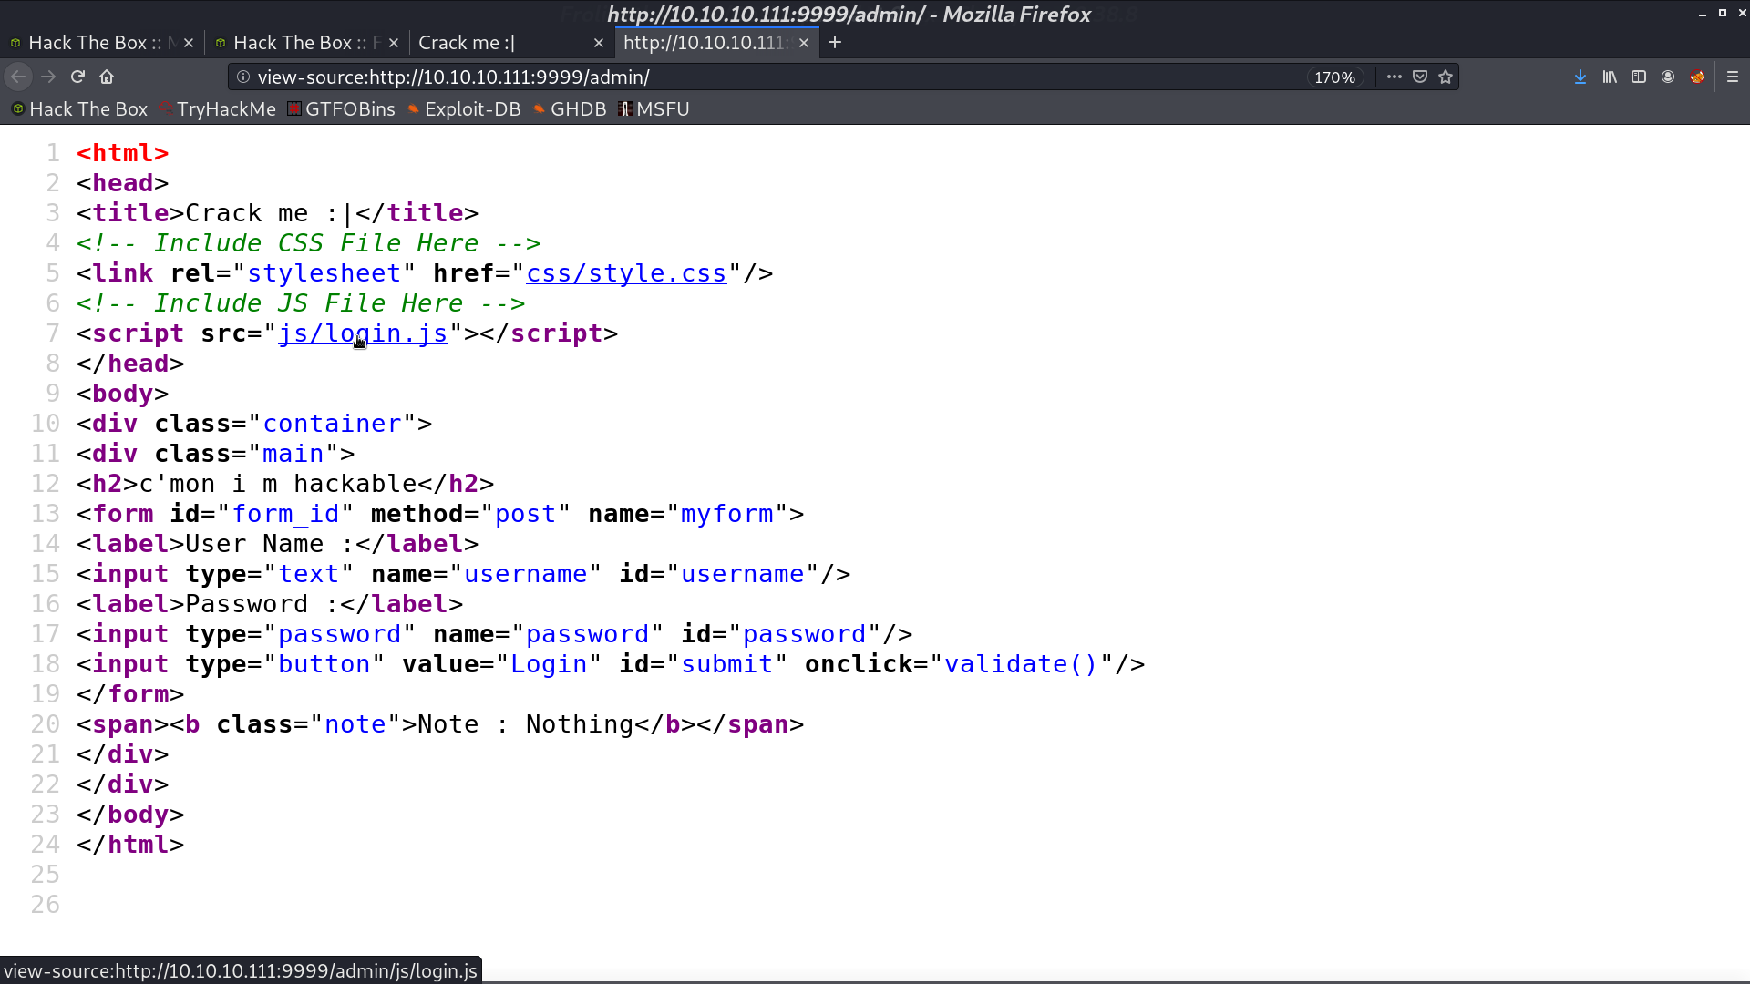Screen dimensions: 1750x984
Task: Click the 'stylesheet' rel value
Action: (324, 273)
